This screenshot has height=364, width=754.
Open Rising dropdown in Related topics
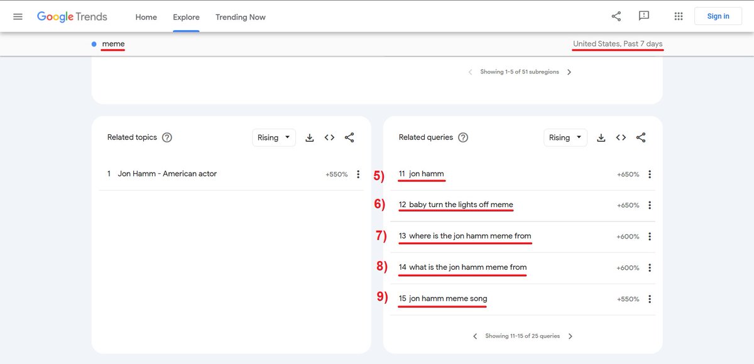274,137
